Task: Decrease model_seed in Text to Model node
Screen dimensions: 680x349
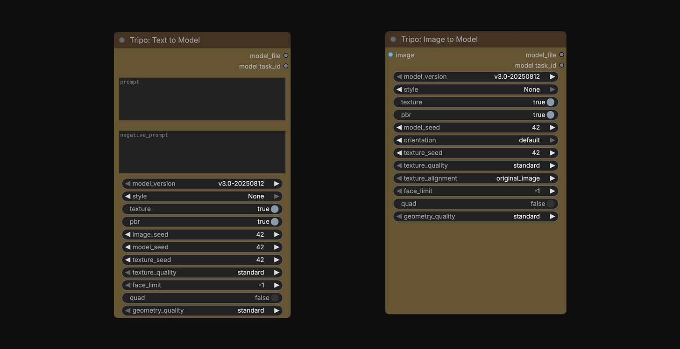Action: point(127,247)
